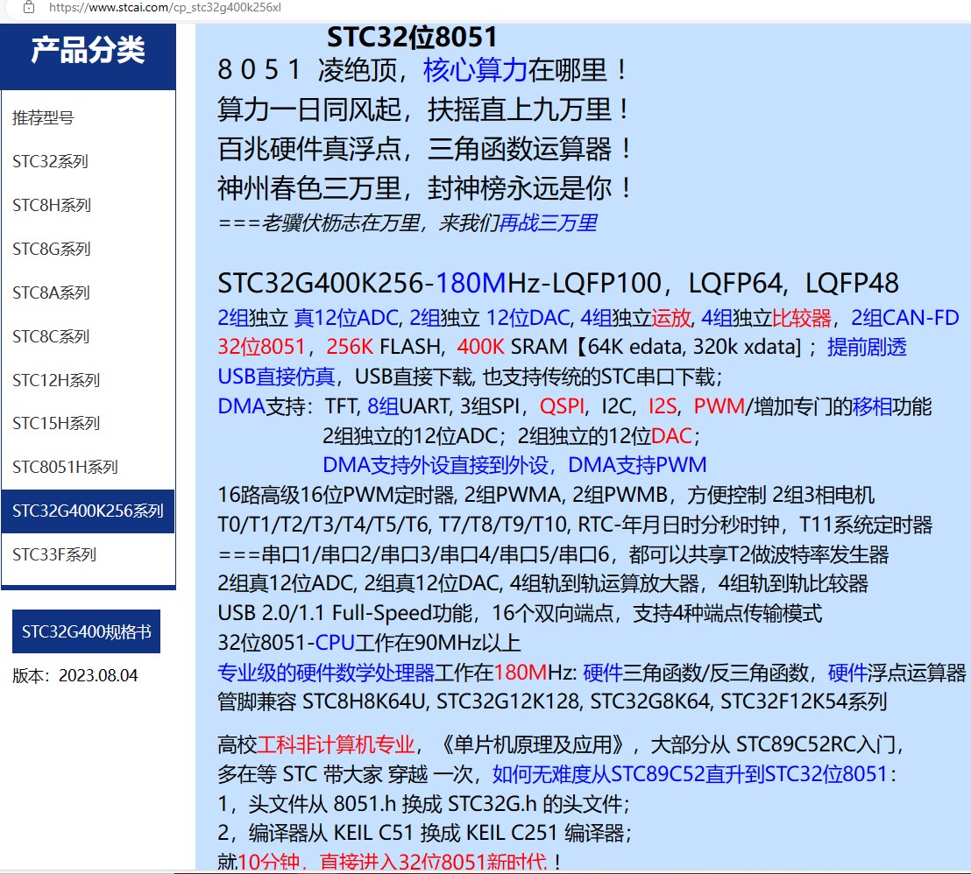
Task: Click the 管脚兼容 STC8H8K64U line
Action: pos(552,702)
